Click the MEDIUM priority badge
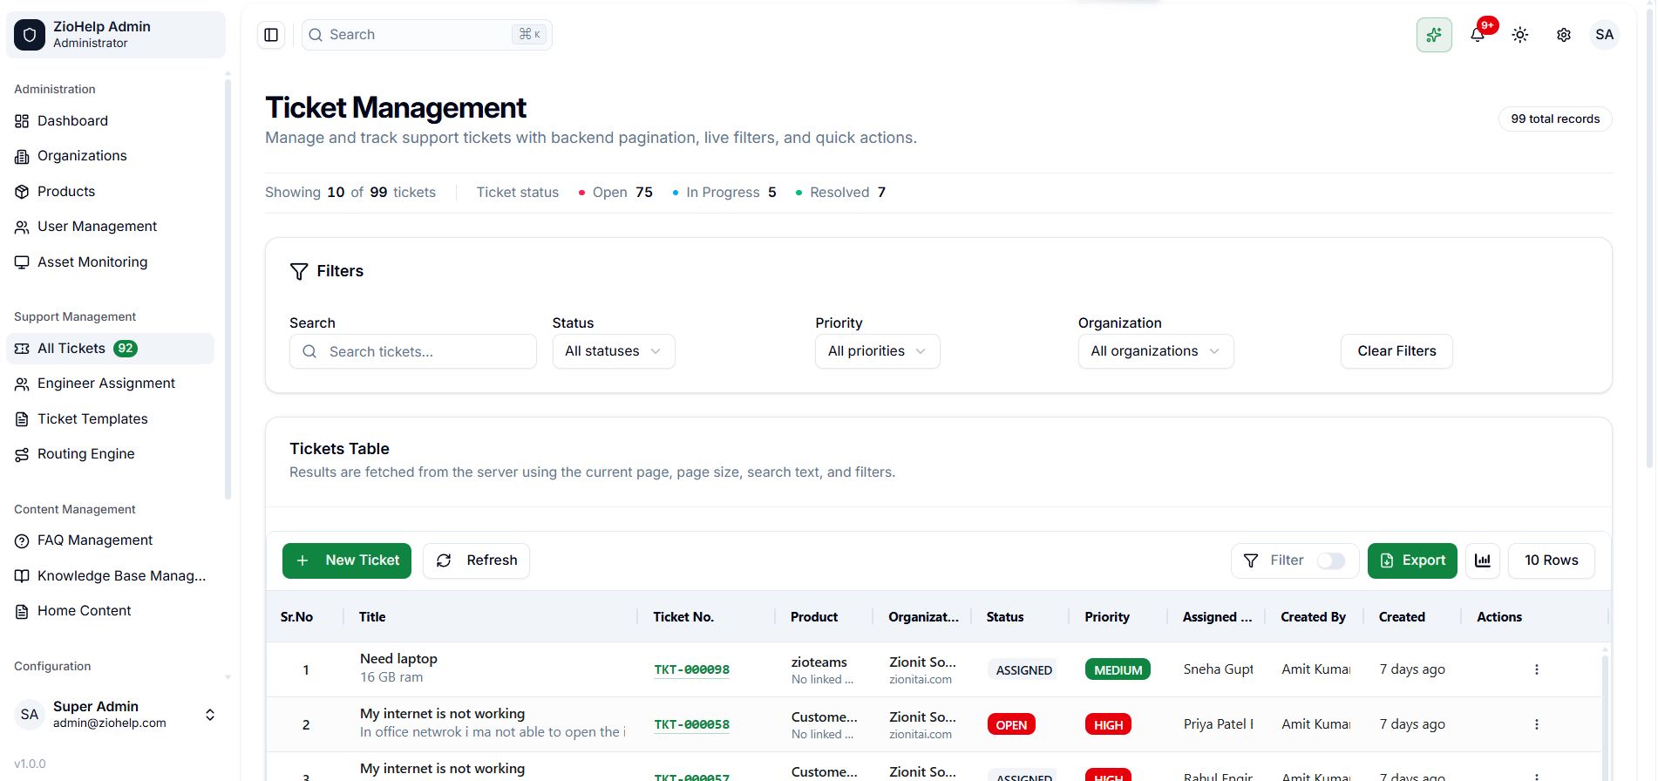 coord(1118,669)
